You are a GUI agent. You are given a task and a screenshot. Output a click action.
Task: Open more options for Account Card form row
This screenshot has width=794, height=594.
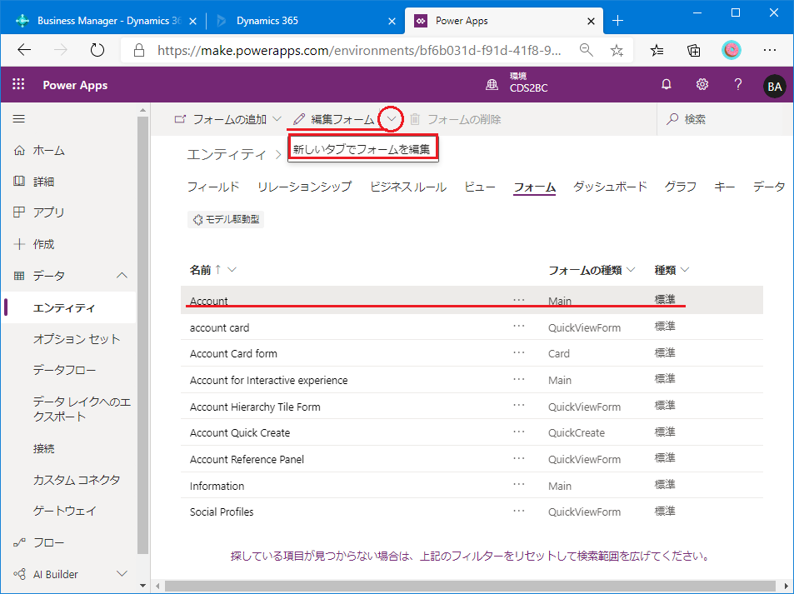pos(518,352)
